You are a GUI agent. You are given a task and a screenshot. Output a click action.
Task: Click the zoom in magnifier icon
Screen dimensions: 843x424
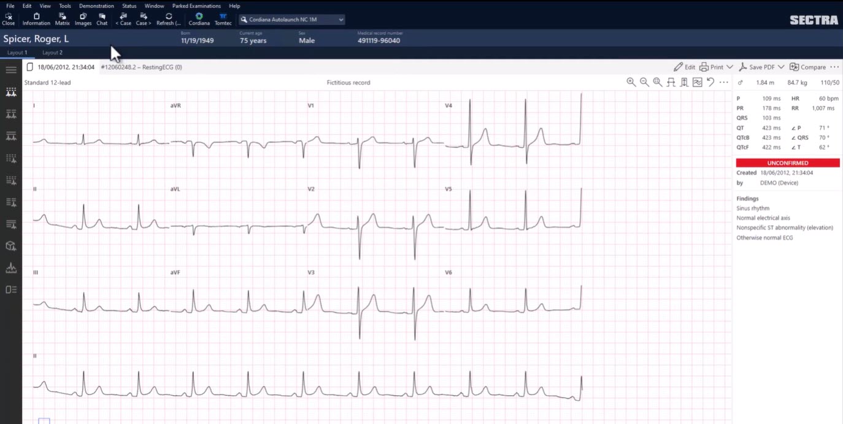[631, 82]
